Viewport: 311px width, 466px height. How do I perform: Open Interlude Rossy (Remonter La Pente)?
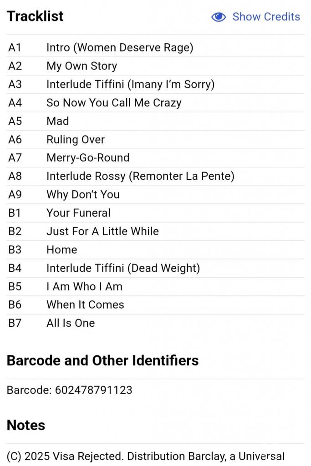tap(140, 176)
